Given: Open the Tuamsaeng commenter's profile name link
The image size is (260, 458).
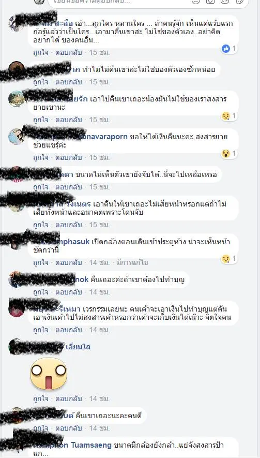Looking at the screenshot, I should click(72, 445).
